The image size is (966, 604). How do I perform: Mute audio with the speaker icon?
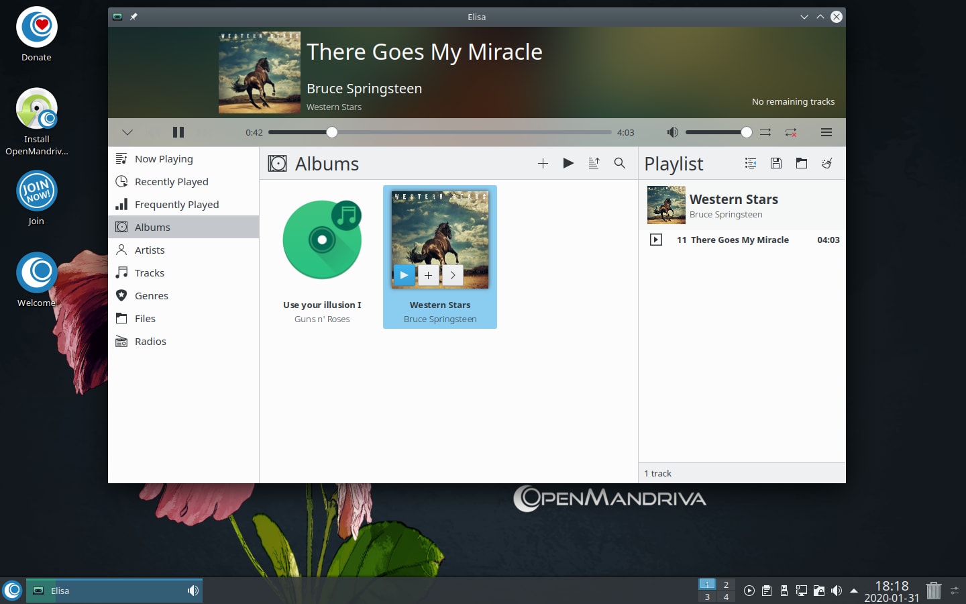pos(672,132)
